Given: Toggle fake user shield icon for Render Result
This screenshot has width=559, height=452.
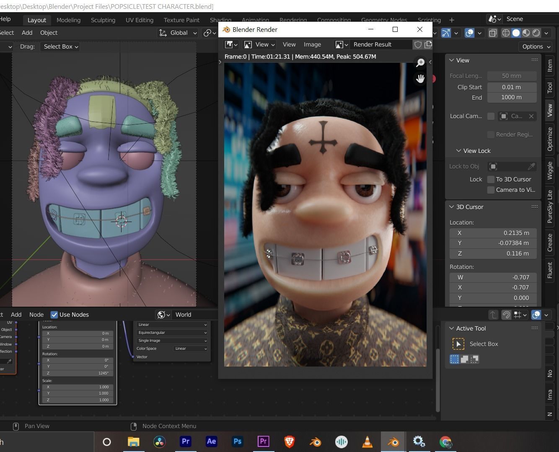Looking at the screenshot, I should [418, 44].
